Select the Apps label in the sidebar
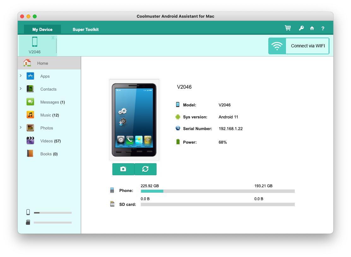Viewport: 351px width, 257px height. coord(45,76)
